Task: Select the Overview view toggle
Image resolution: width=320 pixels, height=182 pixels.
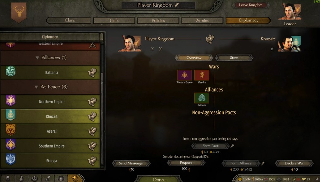Action: [194, 58]
